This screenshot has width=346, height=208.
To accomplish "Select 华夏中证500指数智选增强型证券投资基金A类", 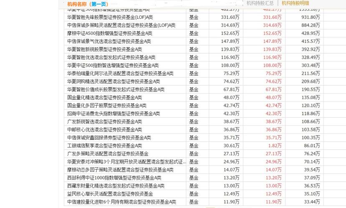I will coord(113,65).
